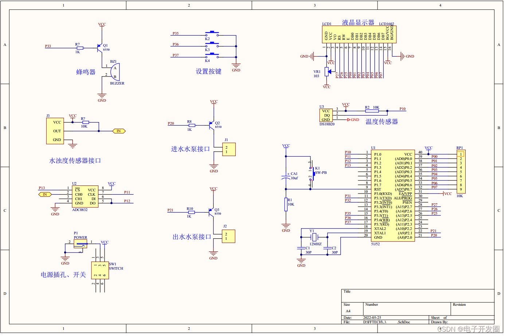Viewport: 505px width, 336px height.
Task: Select the 进水水泵接口 label
Action: pos(191,149)
